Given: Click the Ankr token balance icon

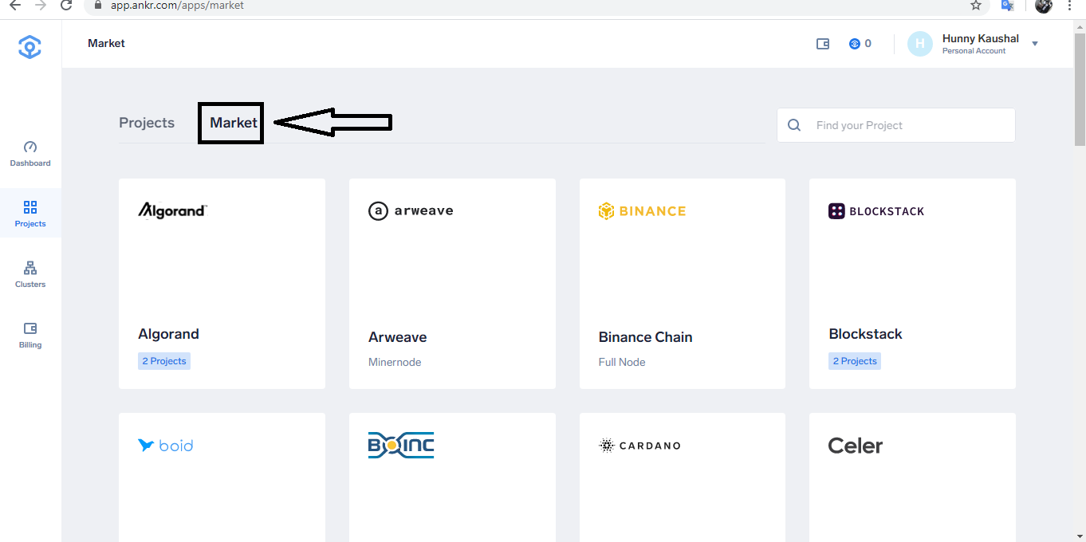Looking at the screenshot, I should point(855,44).
